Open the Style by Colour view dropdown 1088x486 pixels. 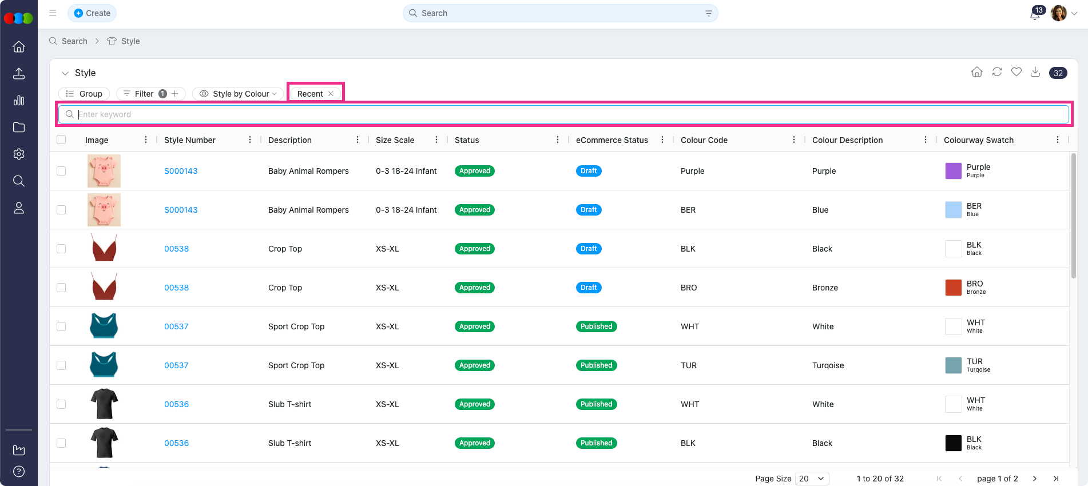(x=238, y=94)
